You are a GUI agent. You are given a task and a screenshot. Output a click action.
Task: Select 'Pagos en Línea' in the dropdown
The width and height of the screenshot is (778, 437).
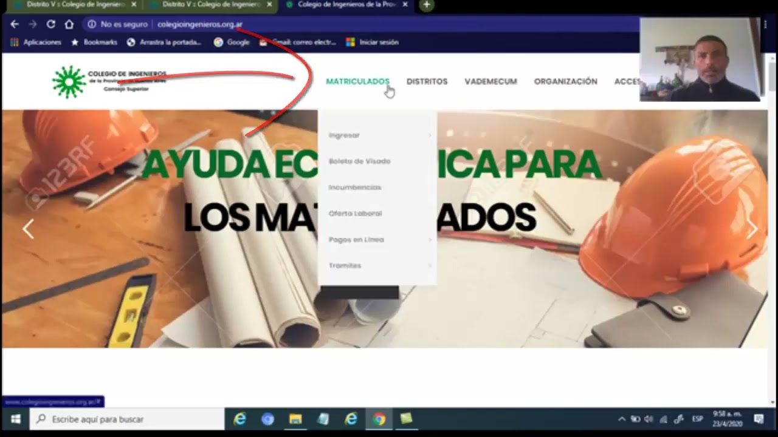[x=356, y=240]
